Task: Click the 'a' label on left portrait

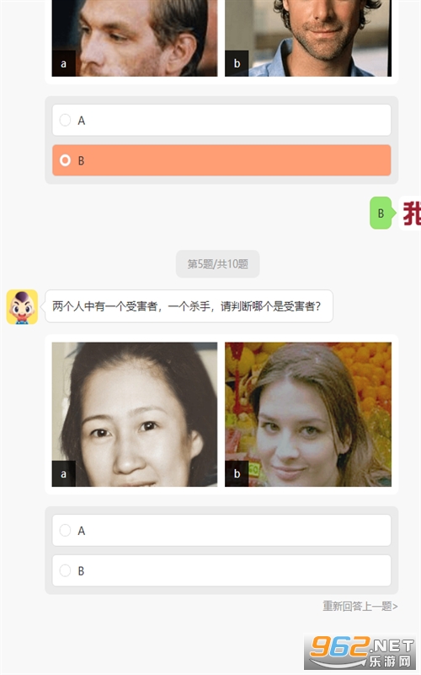Action: pyautogui.click(x=64, y=474)
